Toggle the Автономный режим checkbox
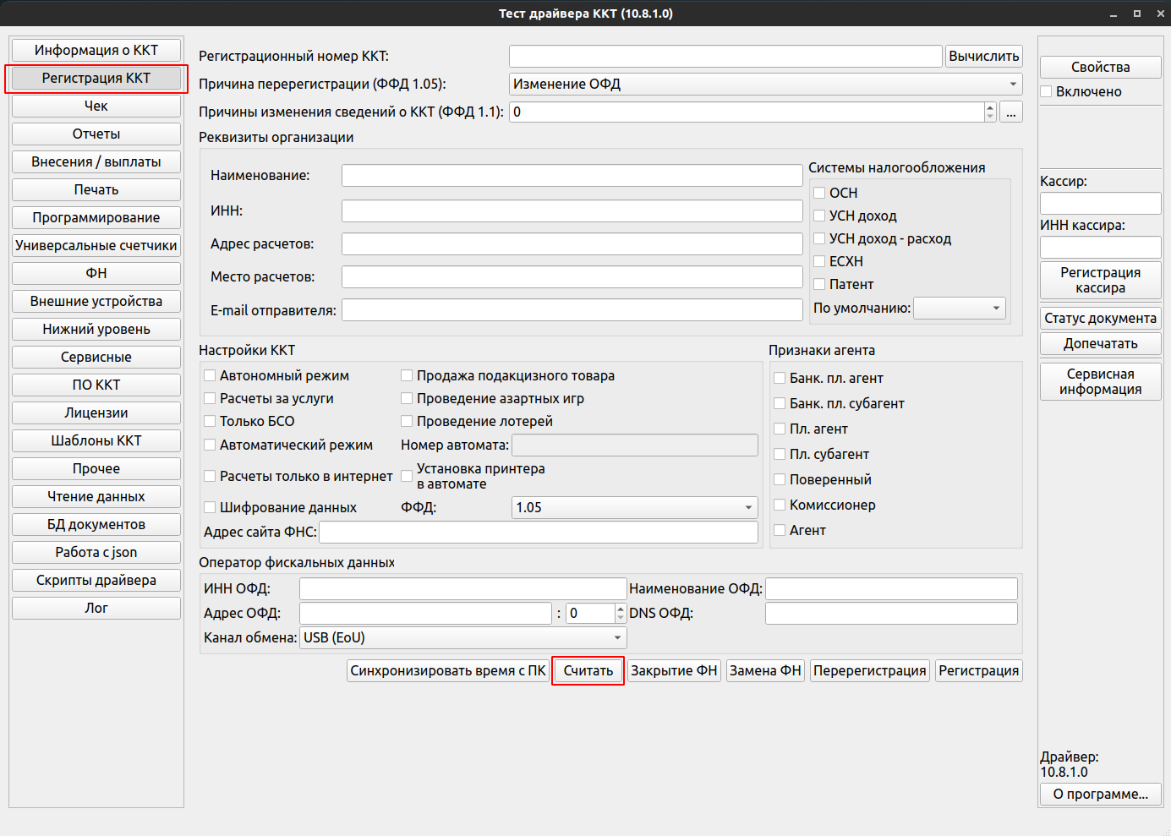The height and width of the screenshot is (836, 1171). (x=210, y=375)
